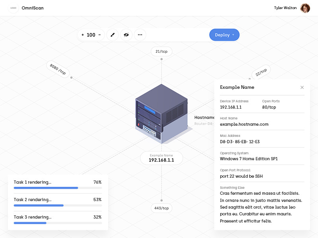
Task: Click the 100 zoom level value
Action: coord(91,35)
